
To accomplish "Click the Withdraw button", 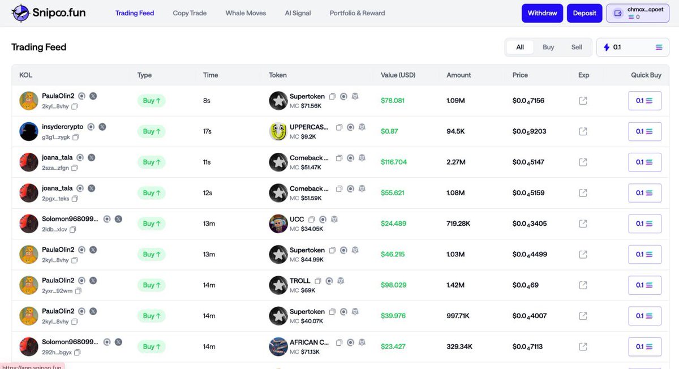I will click(x=542, y=13).
